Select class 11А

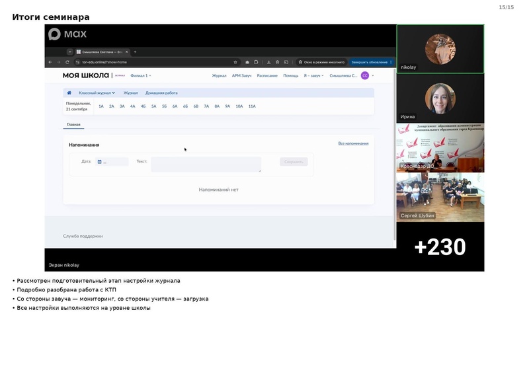[x=252, y=106]
